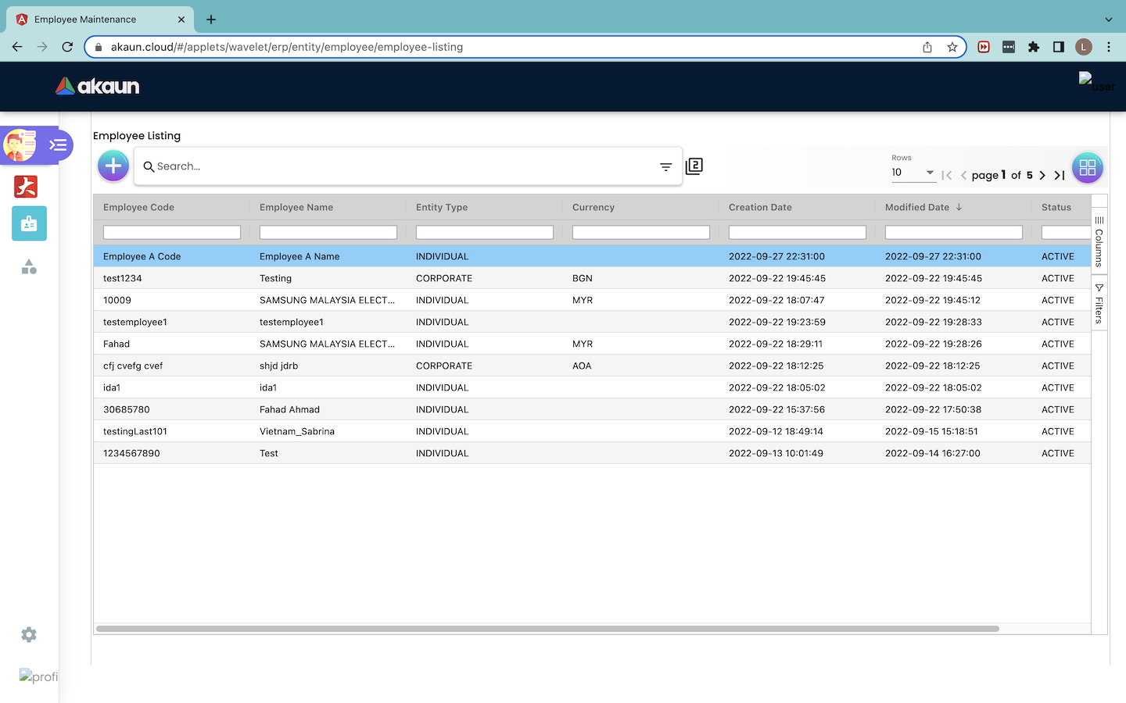Click the multi-select copy icon beside search
Screen dimensions: 1126x703
694,166
